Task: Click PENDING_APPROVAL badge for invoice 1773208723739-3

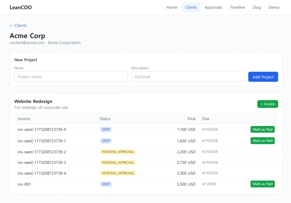Action: tap(118, 162)
